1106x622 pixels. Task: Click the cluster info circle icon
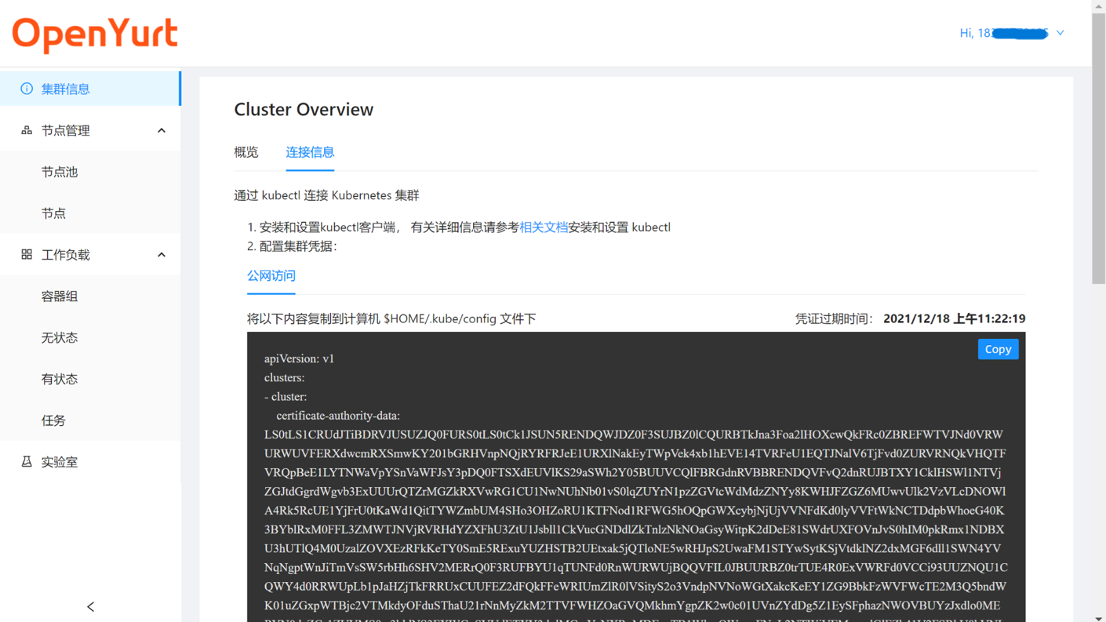pyautogui.click(x=27, y=89)
